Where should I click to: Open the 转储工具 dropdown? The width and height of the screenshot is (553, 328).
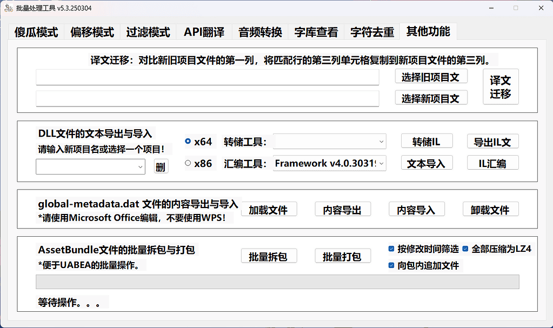[x=329, y=142]
